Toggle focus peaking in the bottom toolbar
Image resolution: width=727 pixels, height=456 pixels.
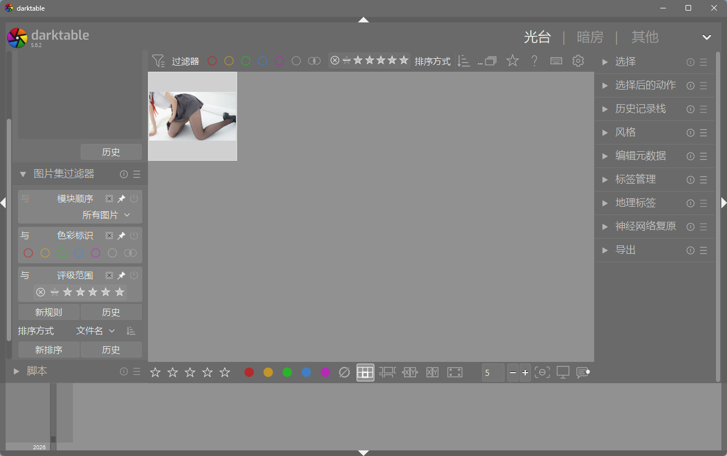542,373
